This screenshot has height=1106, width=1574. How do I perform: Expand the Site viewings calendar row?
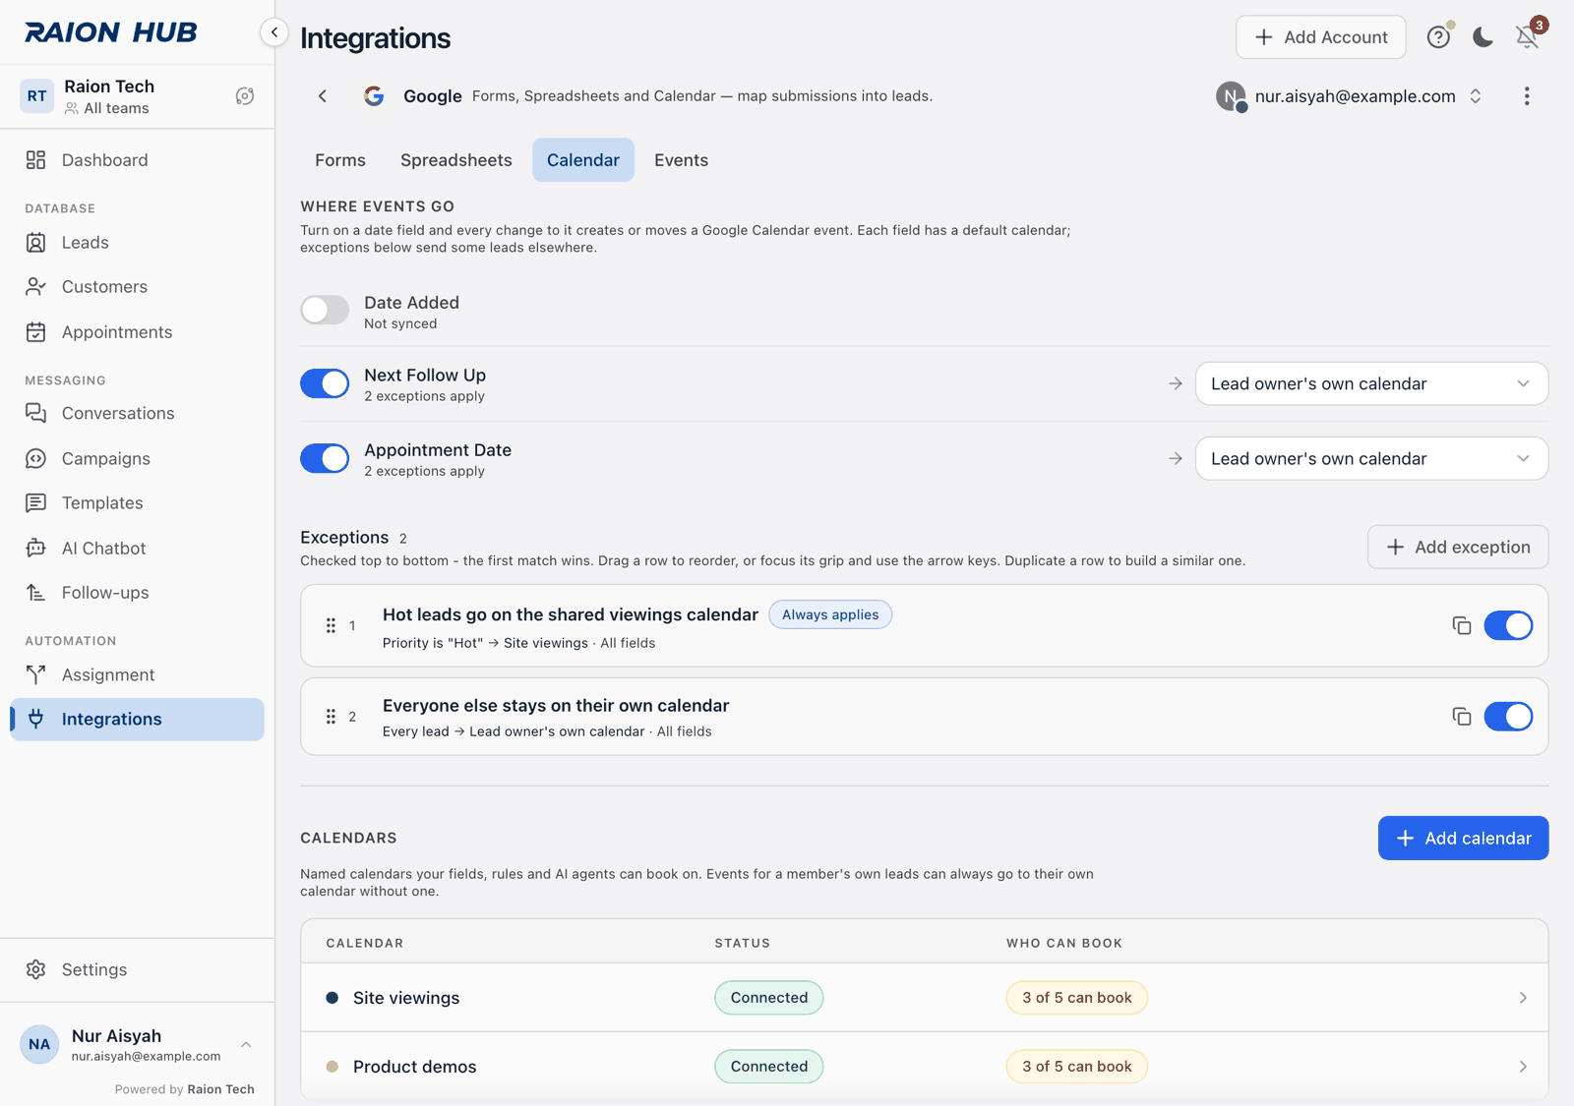coord(924,998)
